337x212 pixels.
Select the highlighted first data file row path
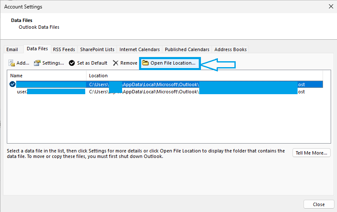click(x=197, y=84)
